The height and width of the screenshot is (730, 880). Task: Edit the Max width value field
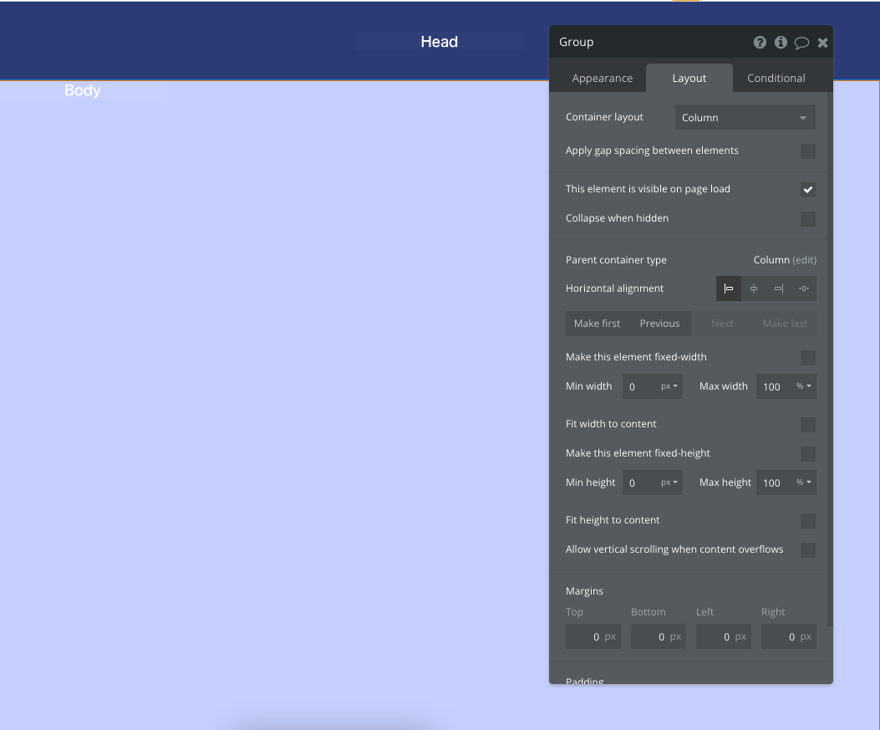tap(774, 387)
